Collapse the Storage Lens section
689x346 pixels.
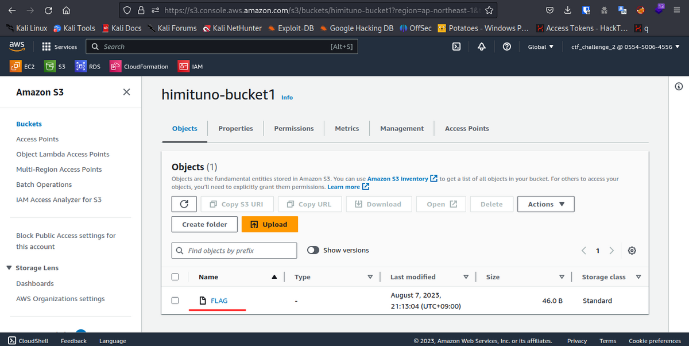[9, 268]
